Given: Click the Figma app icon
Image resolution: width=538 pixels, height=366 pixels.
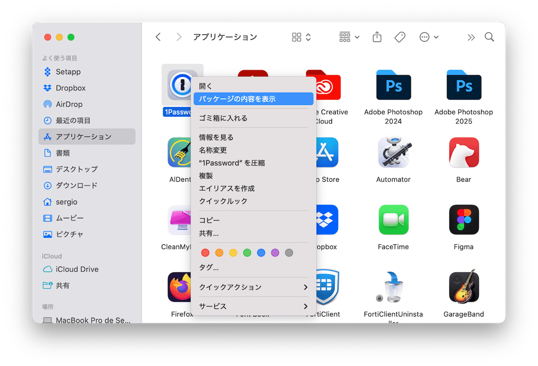Looking at the screenshot, I should (x=464, y=220).
